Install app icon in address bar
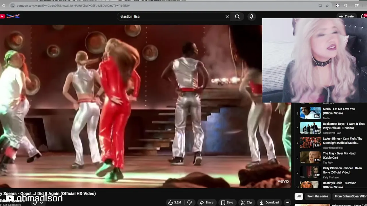The width and height of the screenshot is (367, 206). click(x=320, y=5)
